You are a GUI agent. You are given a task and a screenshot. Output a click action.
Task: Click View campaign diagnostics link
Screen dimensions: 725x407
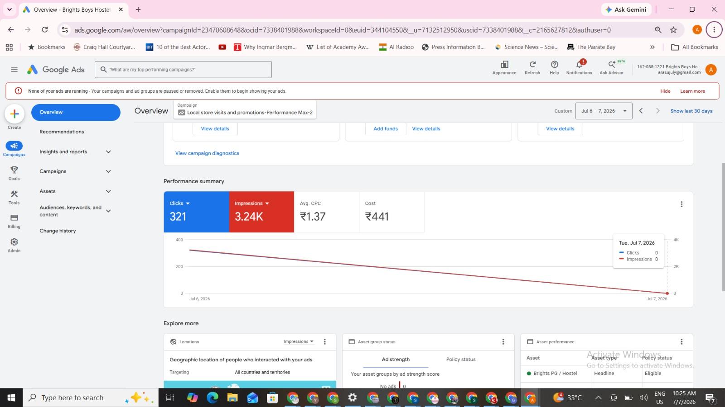point(207,153)
